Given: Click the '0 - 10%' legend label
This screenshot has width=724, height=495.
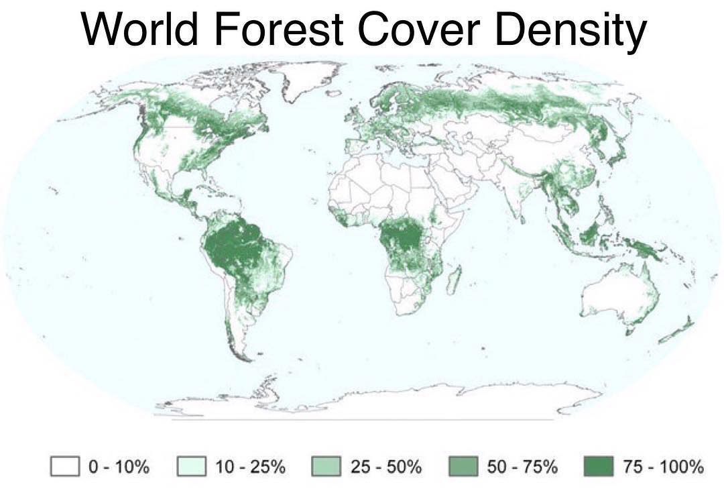Looking at the screenshot, I should 119,466.
